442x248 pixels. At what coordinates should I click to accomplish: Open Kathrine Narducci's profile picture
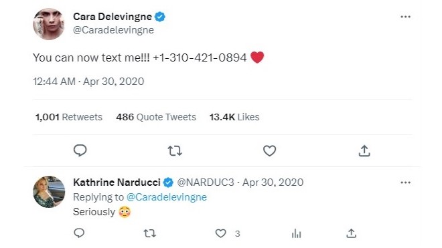49,192
